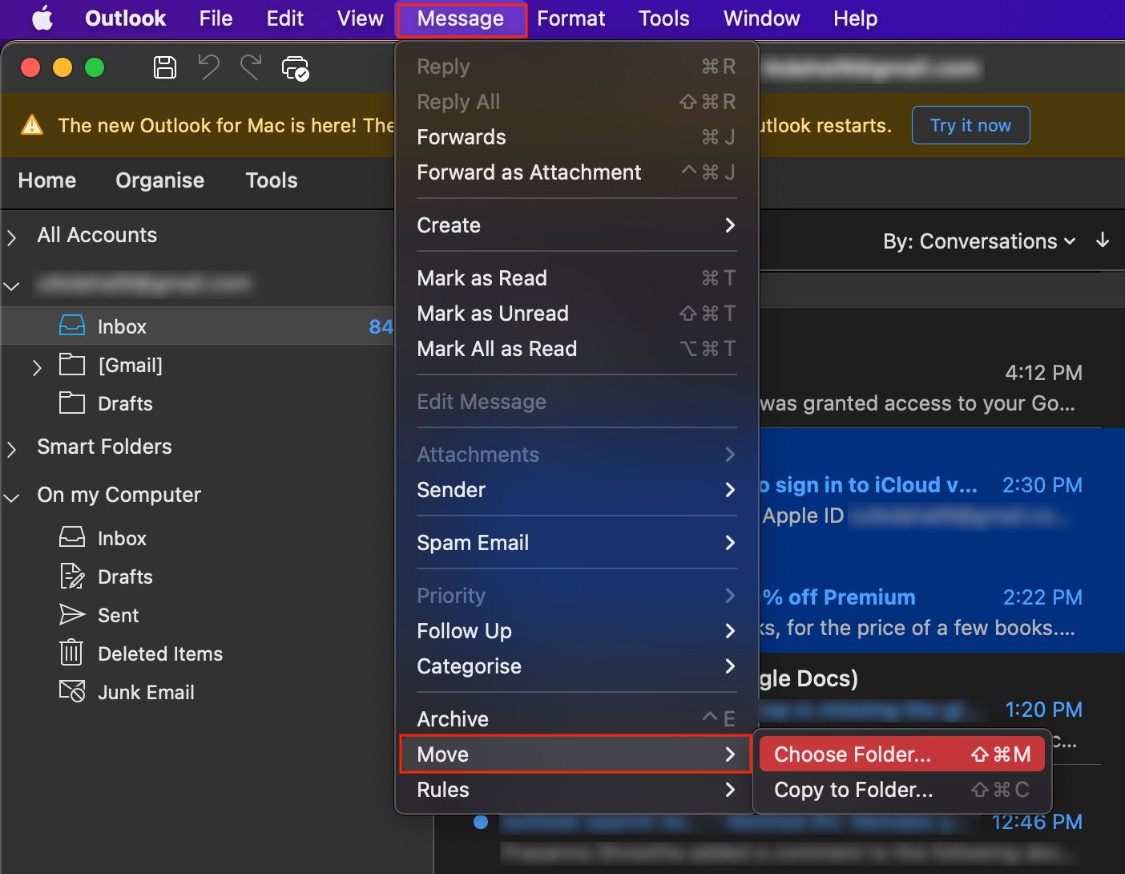Viewport: 1125px width, 874px height.
Task: Open the Deleted Items trash folder
Action: pyautogui.click(x=159, y=653)
